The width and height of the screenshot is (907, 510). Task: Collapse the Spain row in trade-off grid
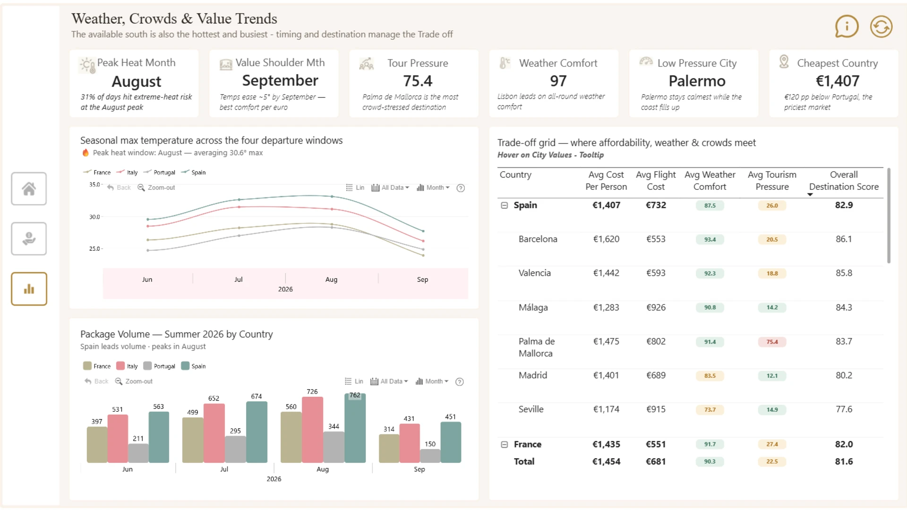[504, 205]
